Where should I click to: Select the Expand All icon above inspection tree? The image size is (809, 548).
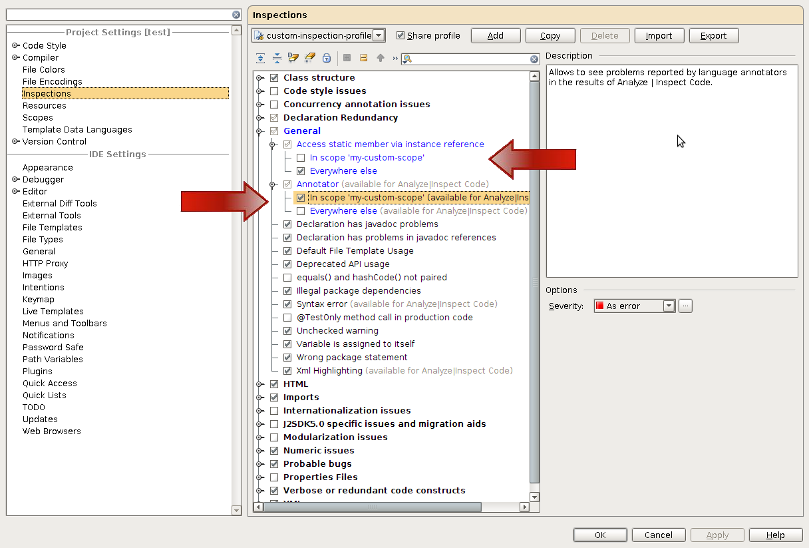tap(260, 58)
